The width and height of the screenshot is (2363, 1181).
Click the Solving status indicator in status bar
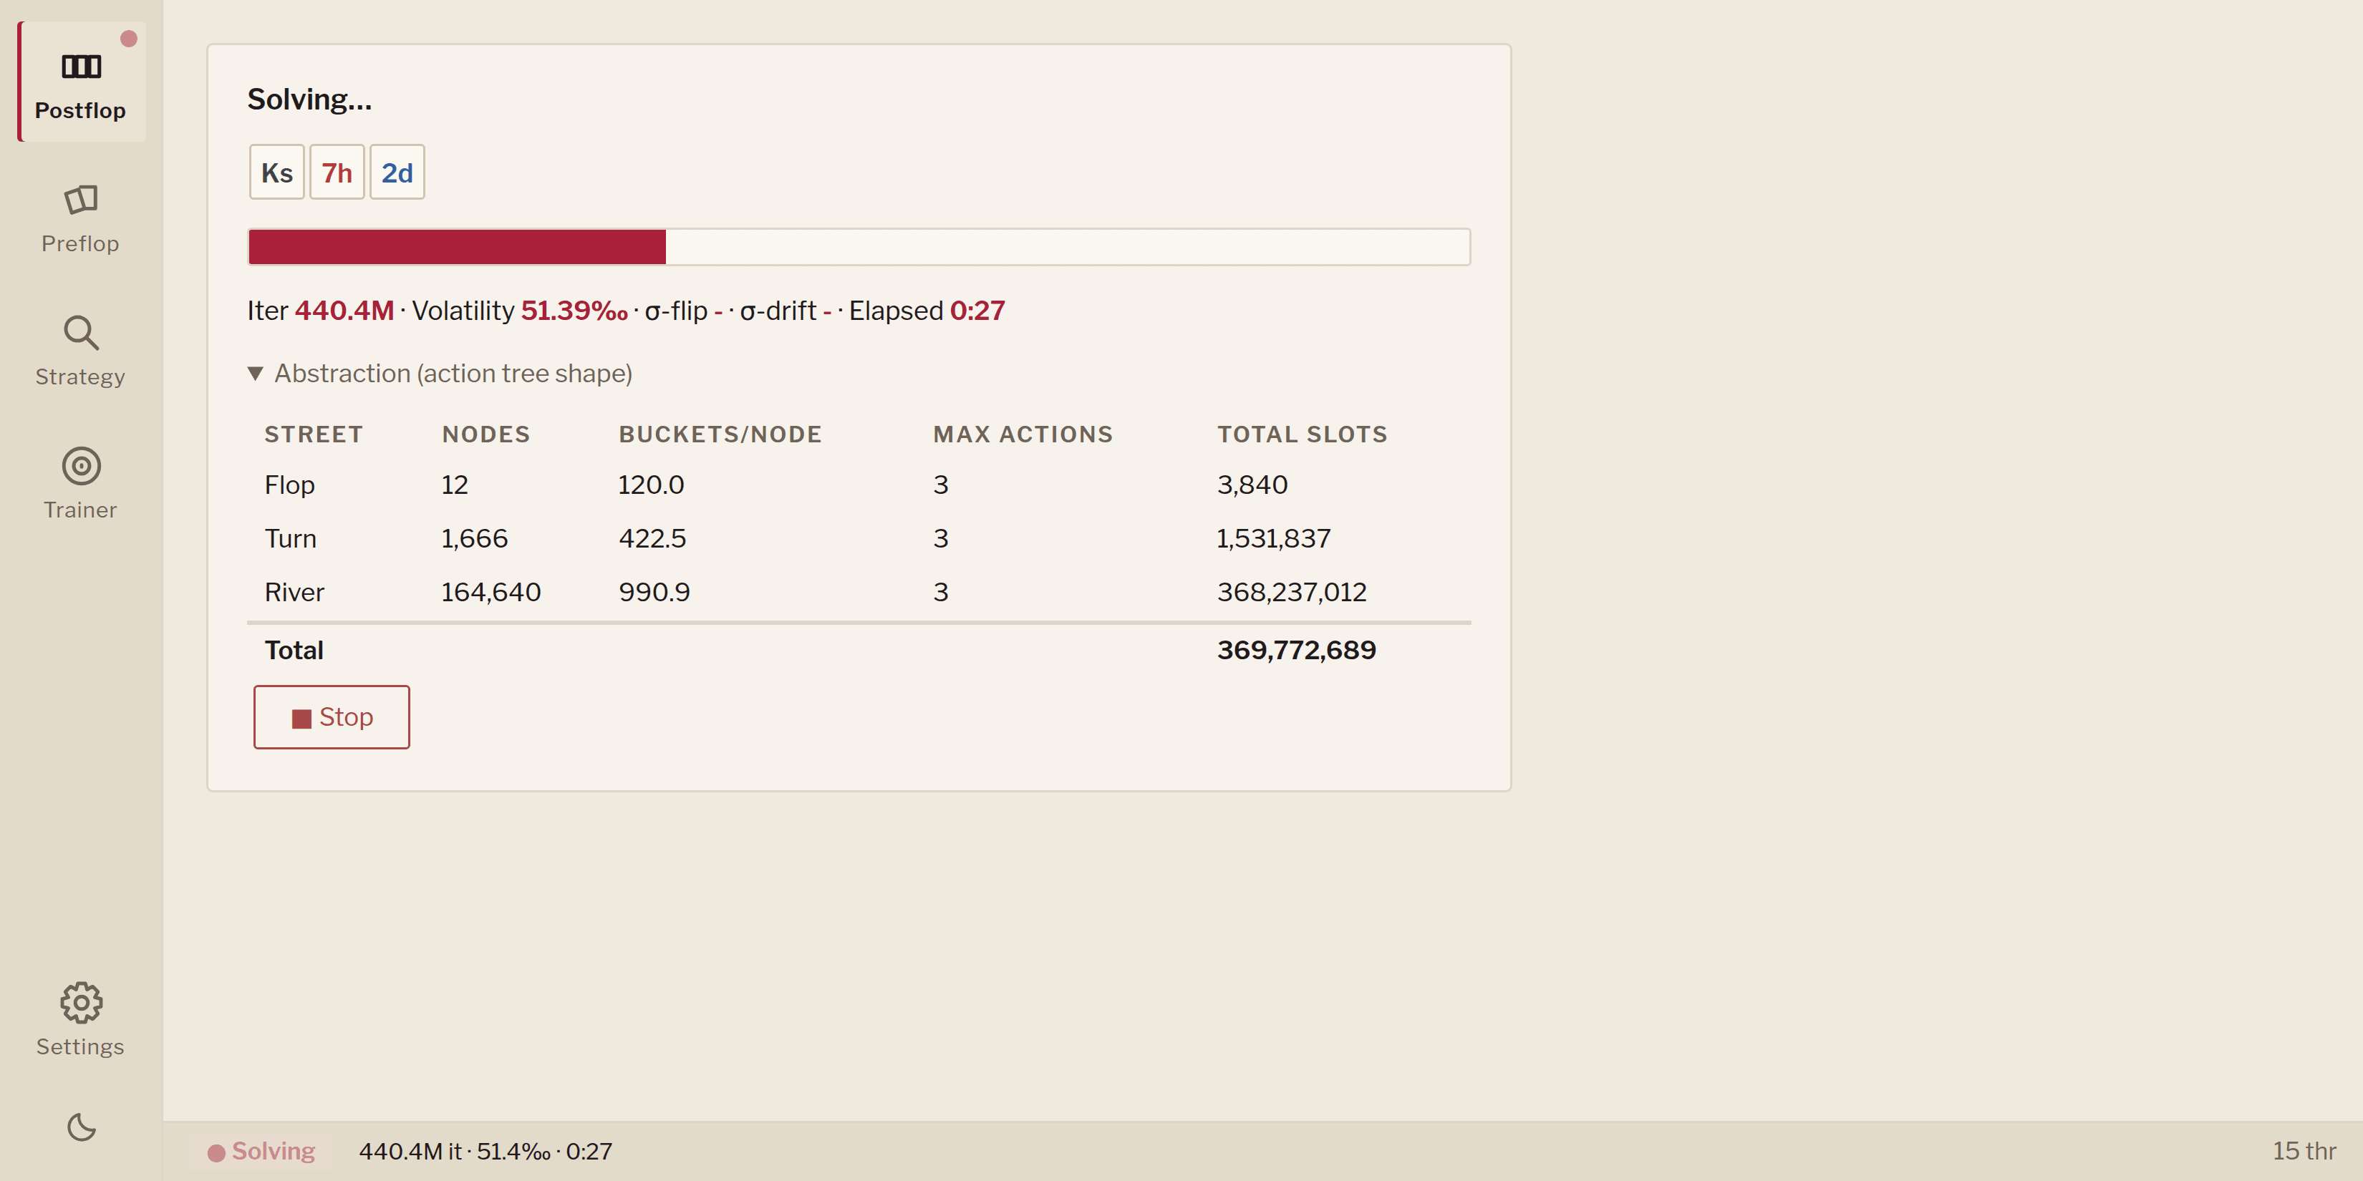(261, 1152)
